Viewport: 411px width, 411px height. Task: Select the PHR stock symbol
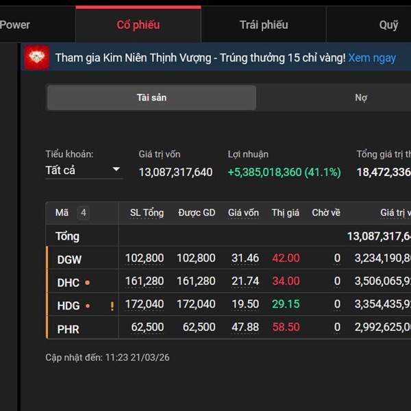(68, 329)
